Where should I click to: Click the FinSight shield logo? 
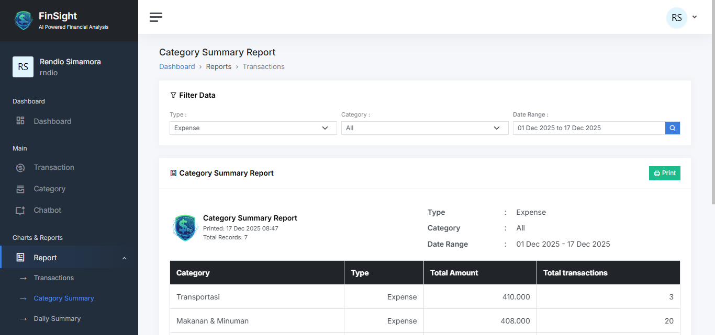[x=24, y=20]
